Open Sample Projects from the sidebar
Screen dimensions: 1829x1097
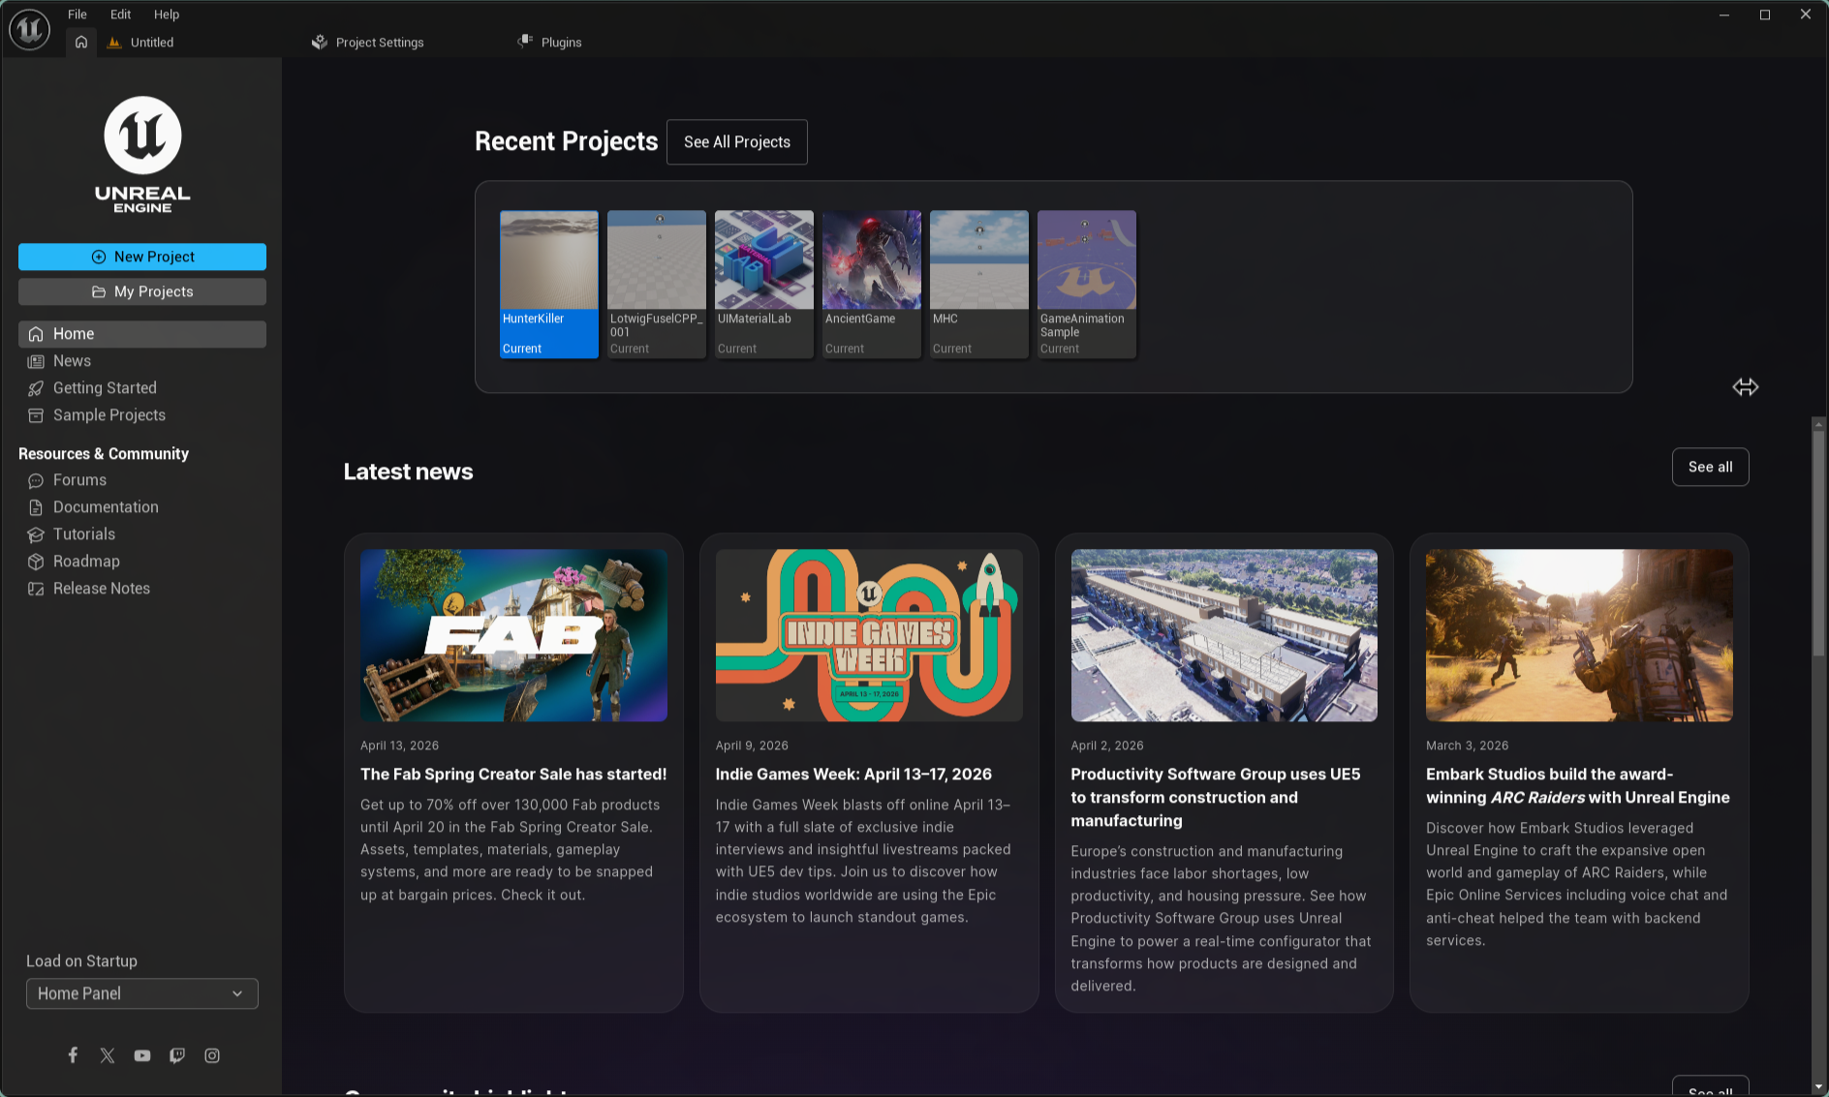(108, 414)
